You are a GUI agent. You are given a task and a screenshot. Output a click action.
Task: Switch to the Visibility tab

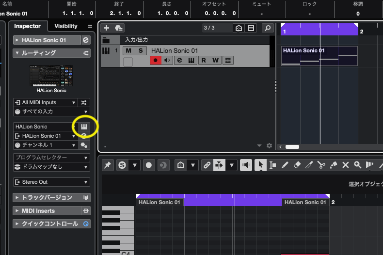tap(66, 26)
